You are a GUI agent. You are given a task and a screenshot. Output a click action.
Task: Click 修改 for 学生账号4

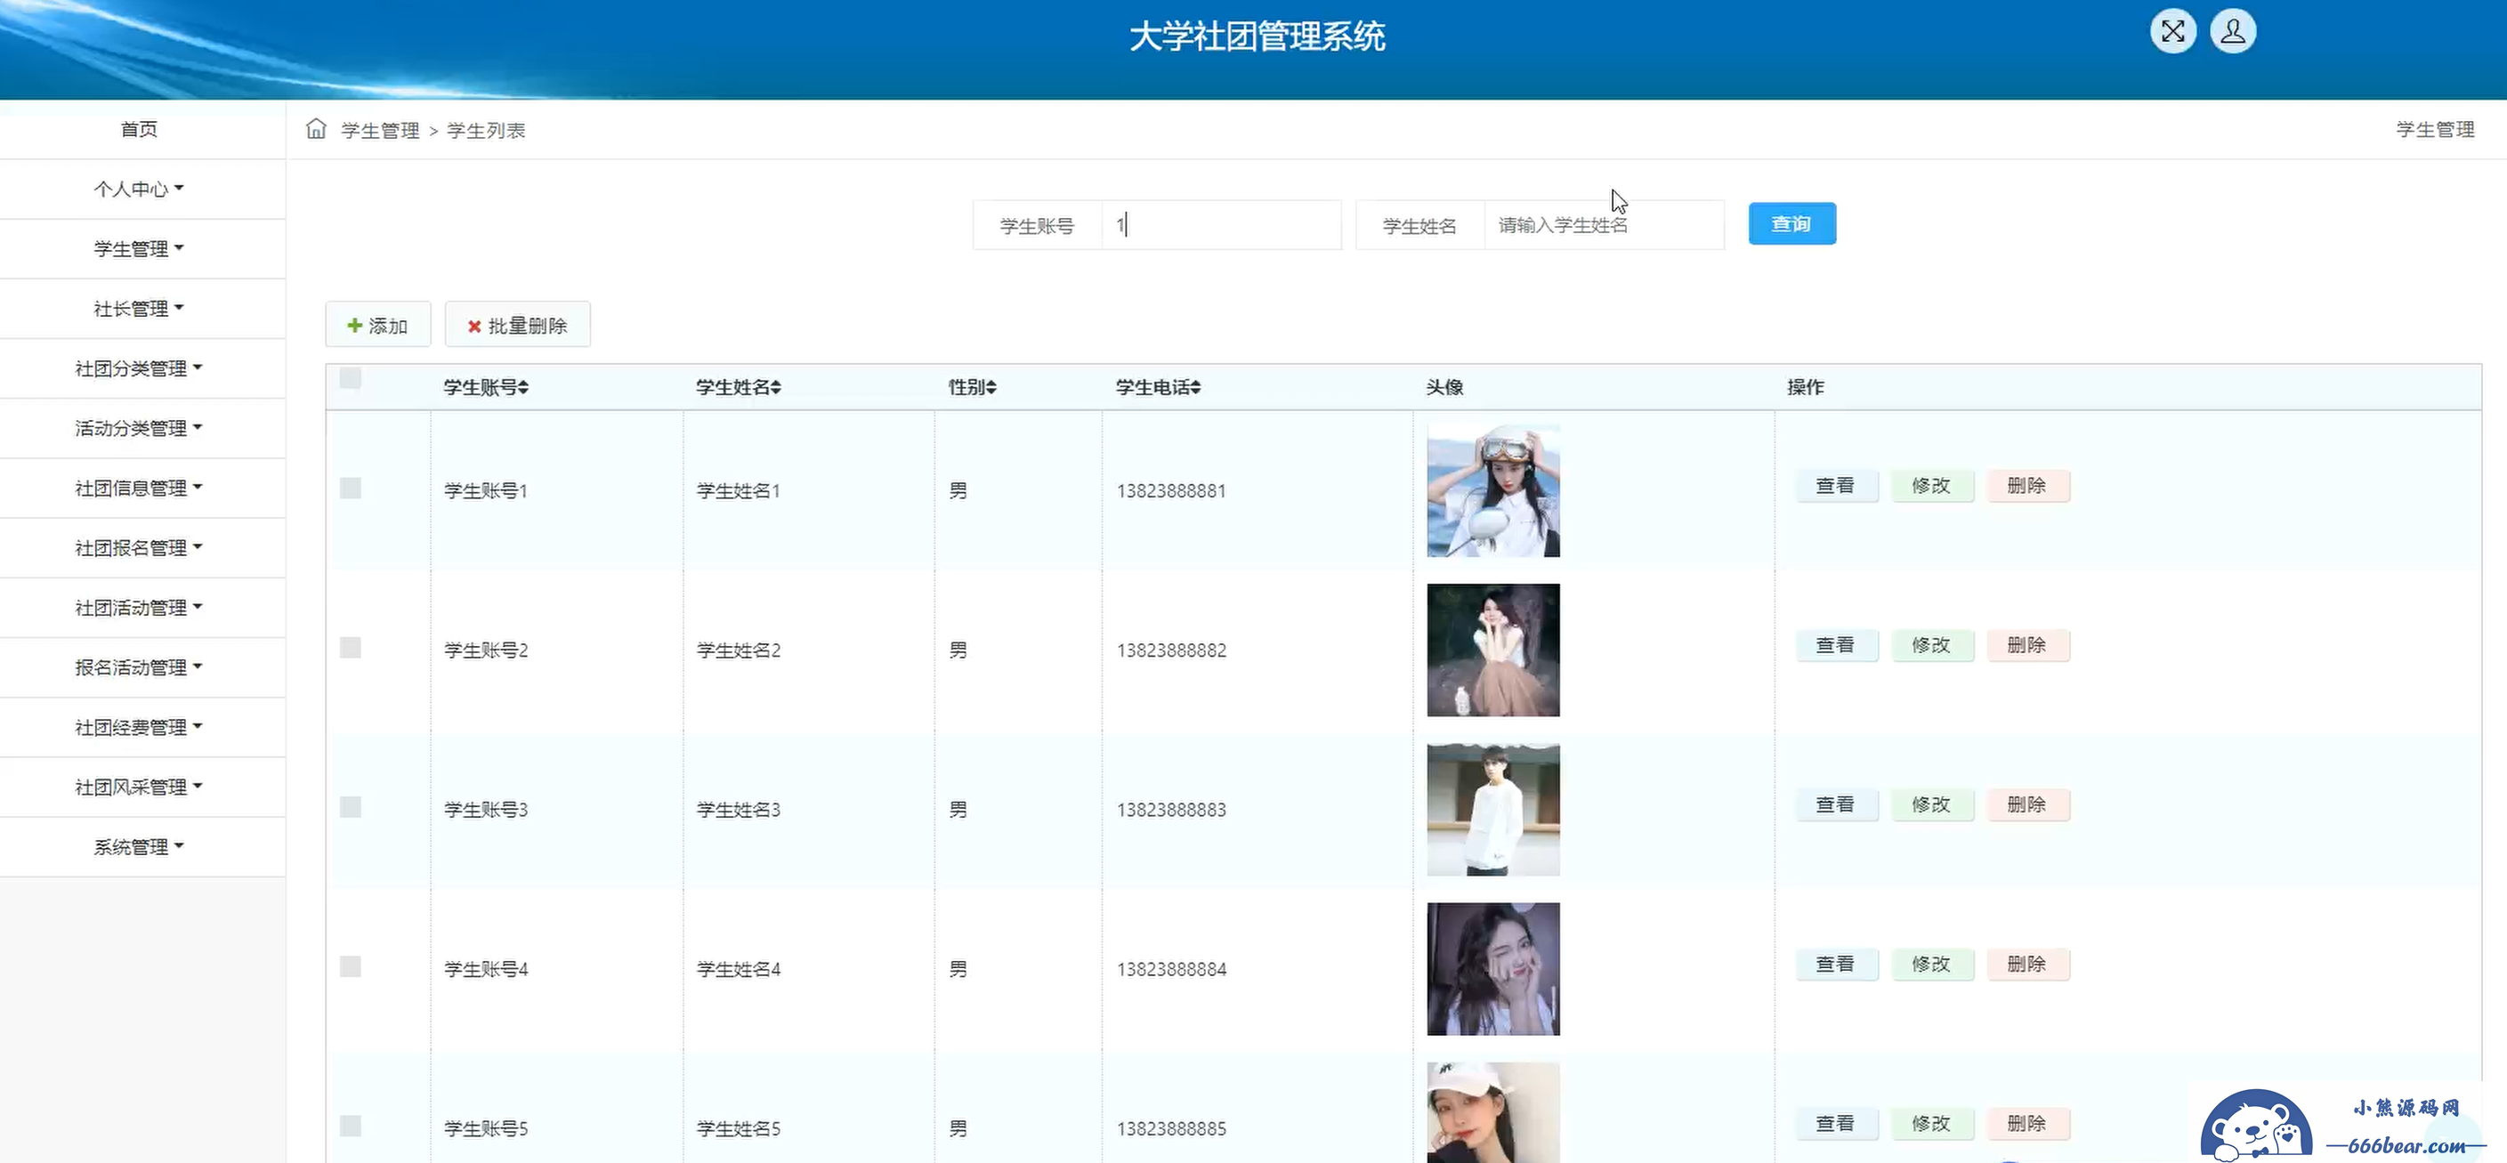[x=1932, y=965]
